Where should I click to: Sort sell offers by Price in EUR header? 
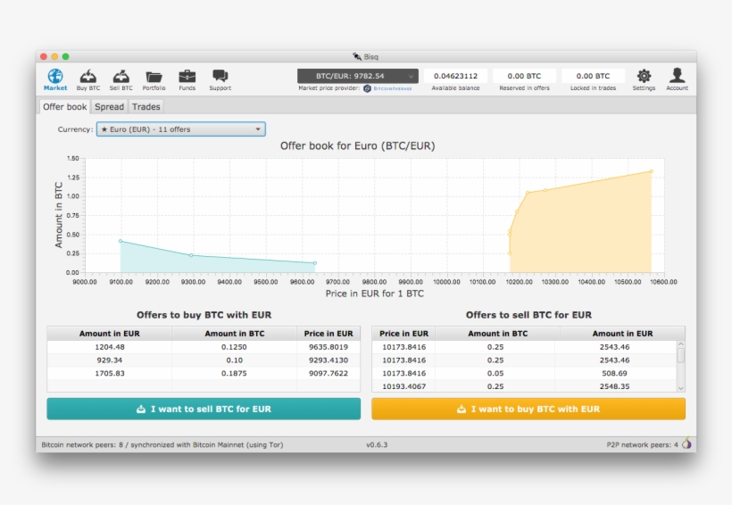coord(403,333)
